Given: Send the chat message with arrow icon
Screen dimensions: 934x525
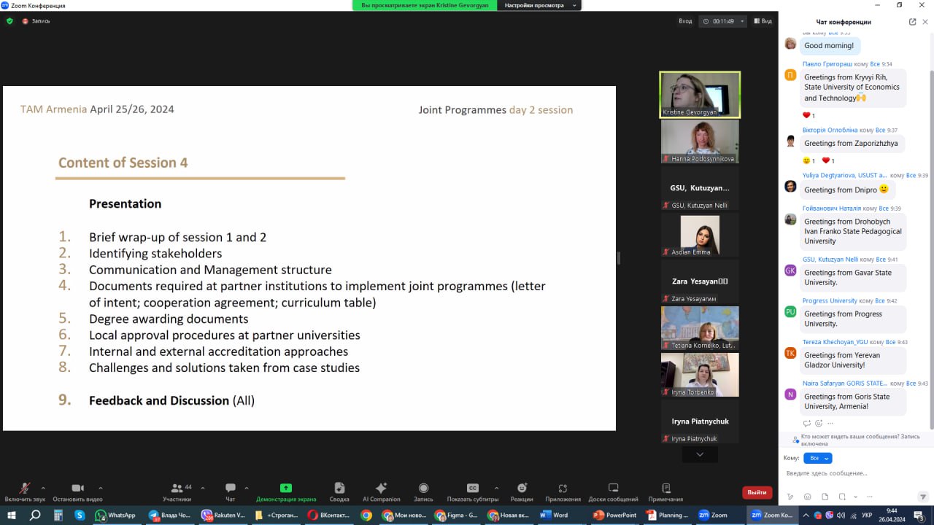Looking at the screenshot, I should 922,497.
